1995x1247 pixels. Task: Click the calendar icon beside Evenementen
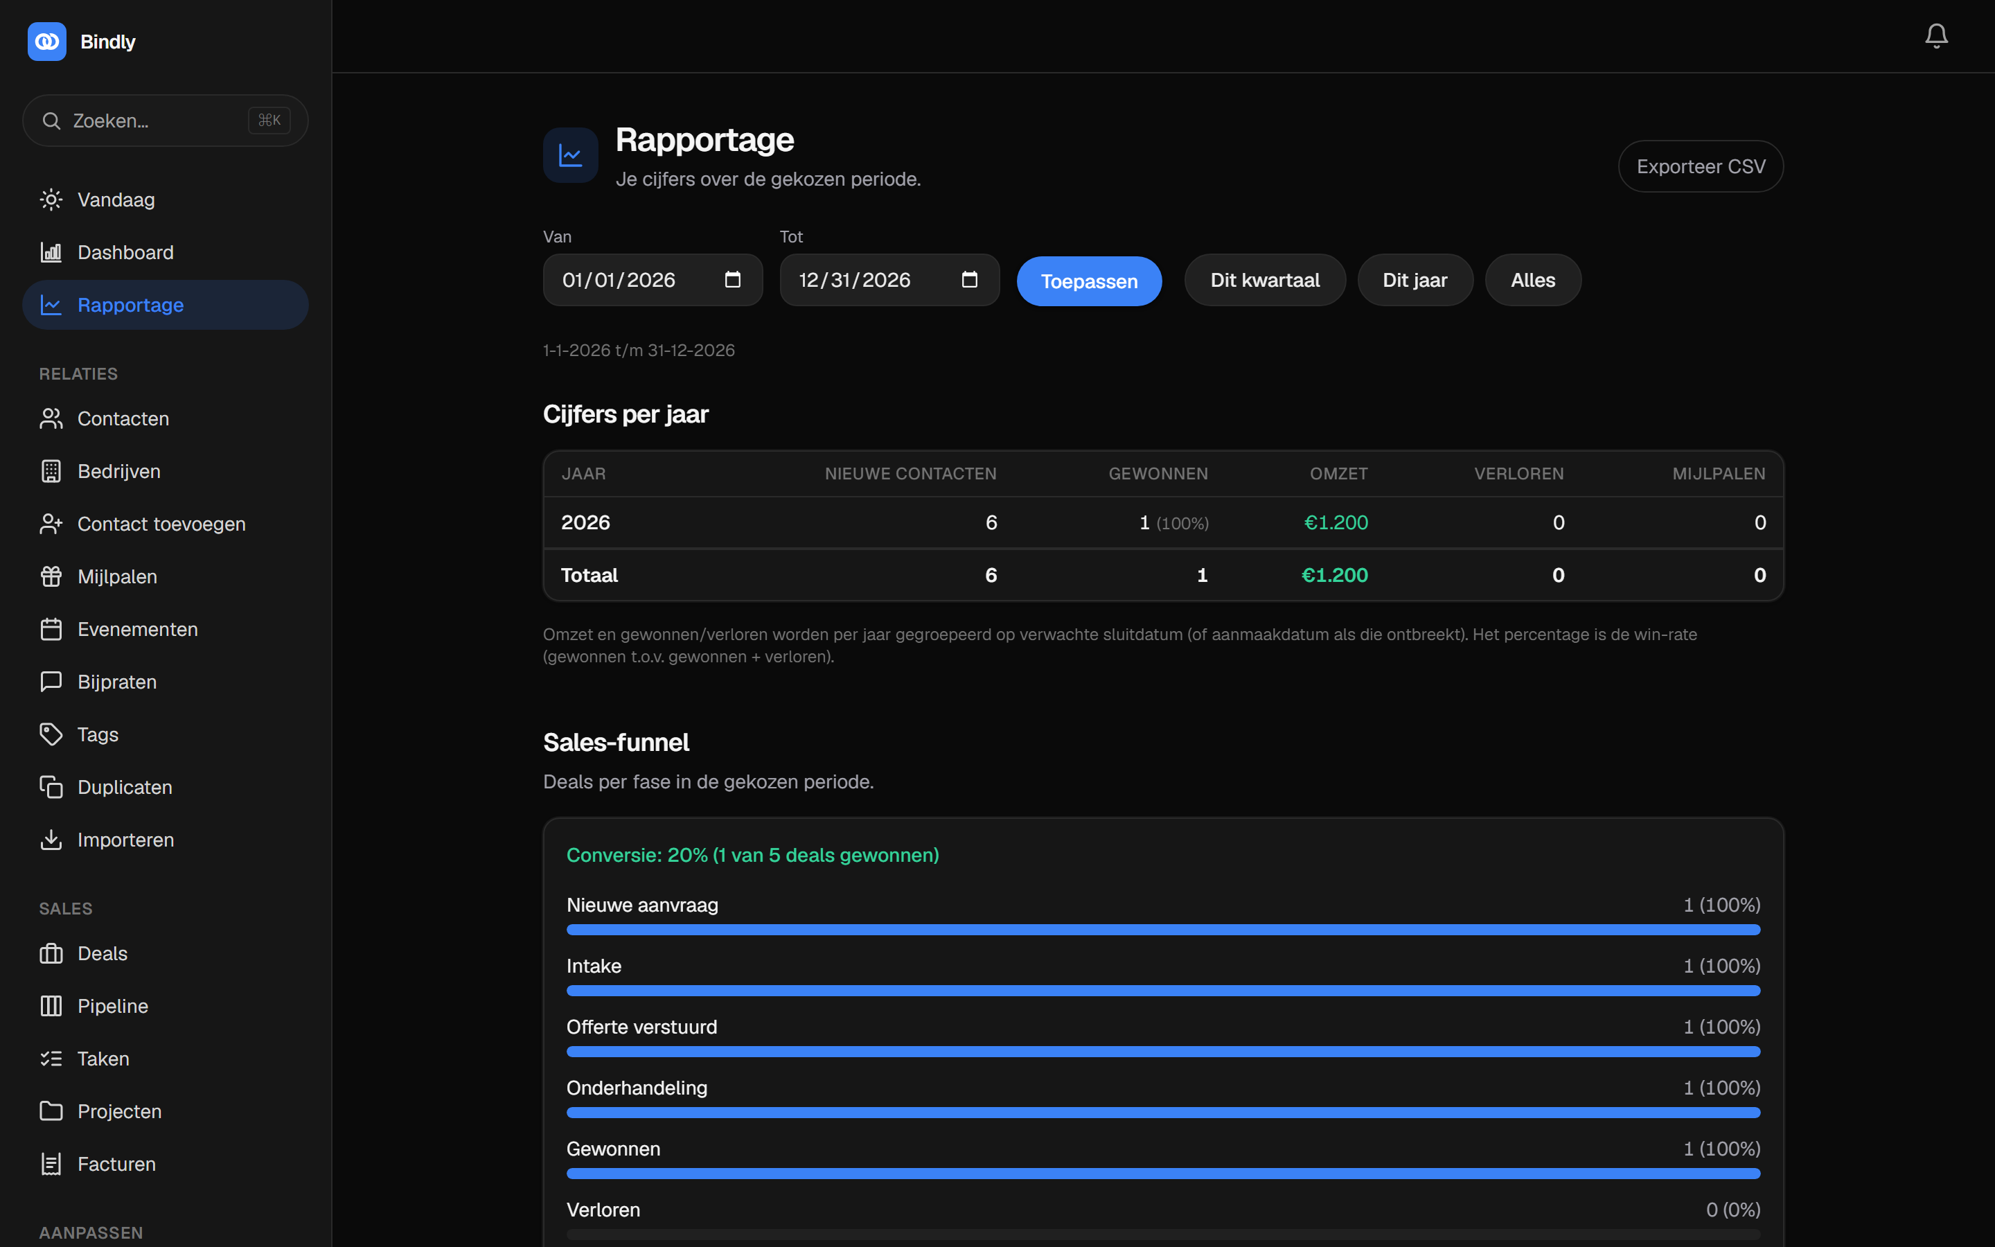point(51,629)
